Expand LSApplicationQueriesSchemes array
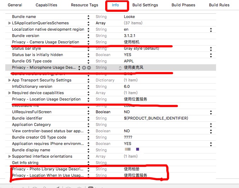The image size is (239, 188). click(10, 23)
